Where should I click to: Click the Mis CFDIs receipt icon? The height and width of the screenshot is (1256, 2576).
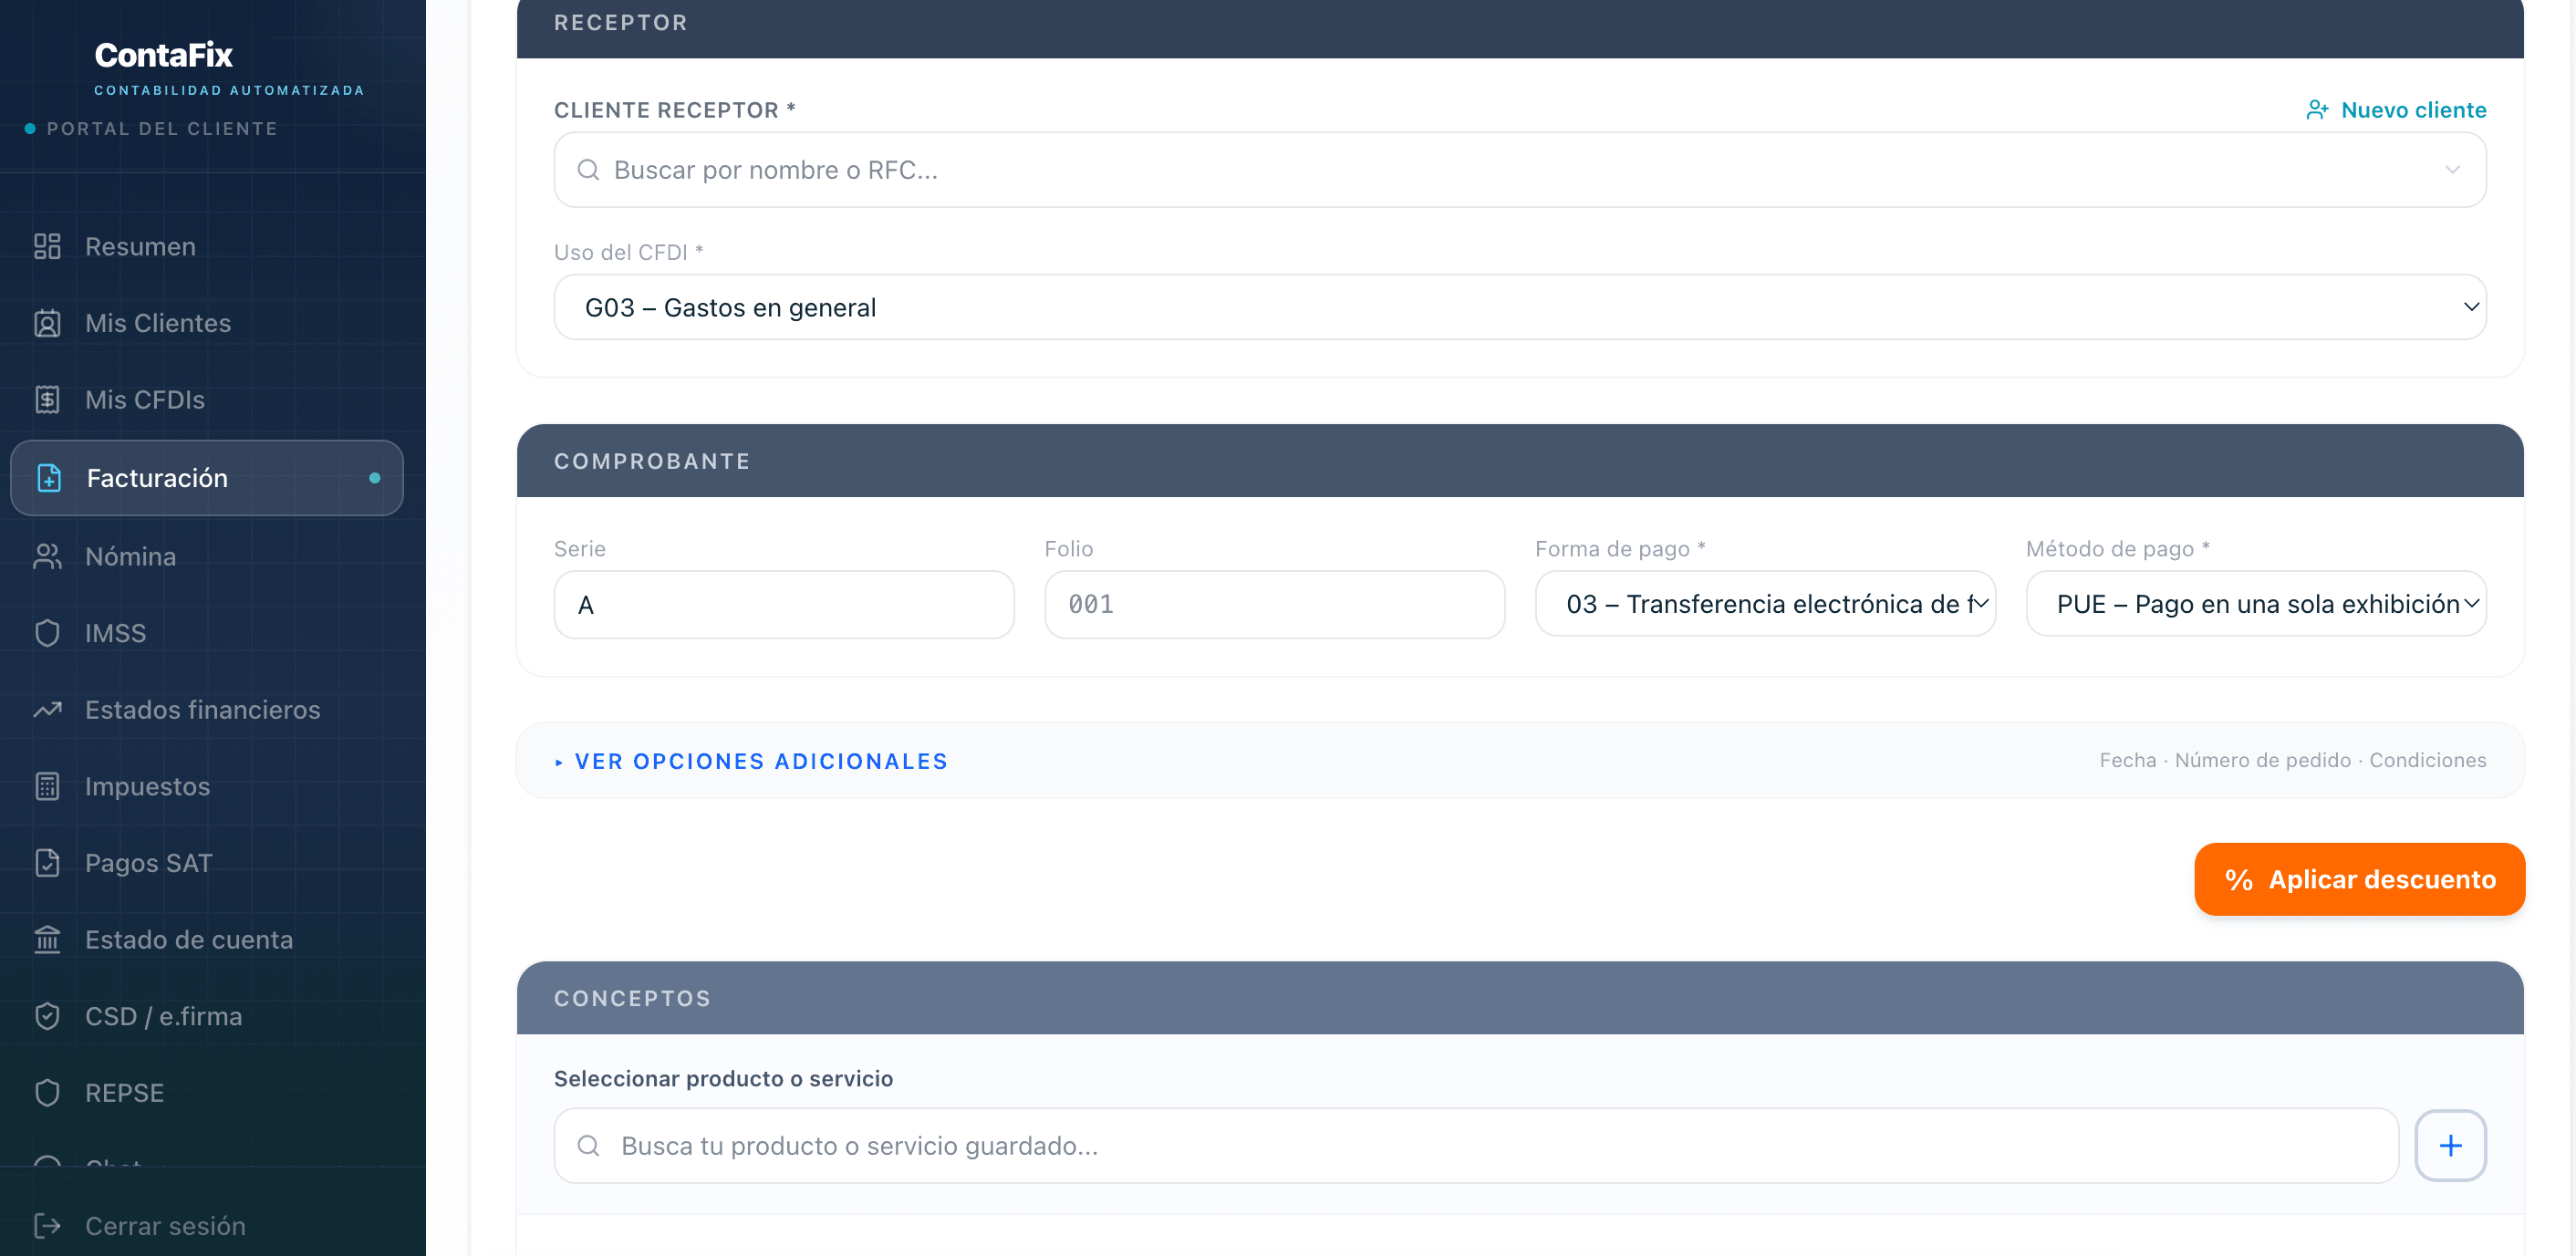pos(47,400)
